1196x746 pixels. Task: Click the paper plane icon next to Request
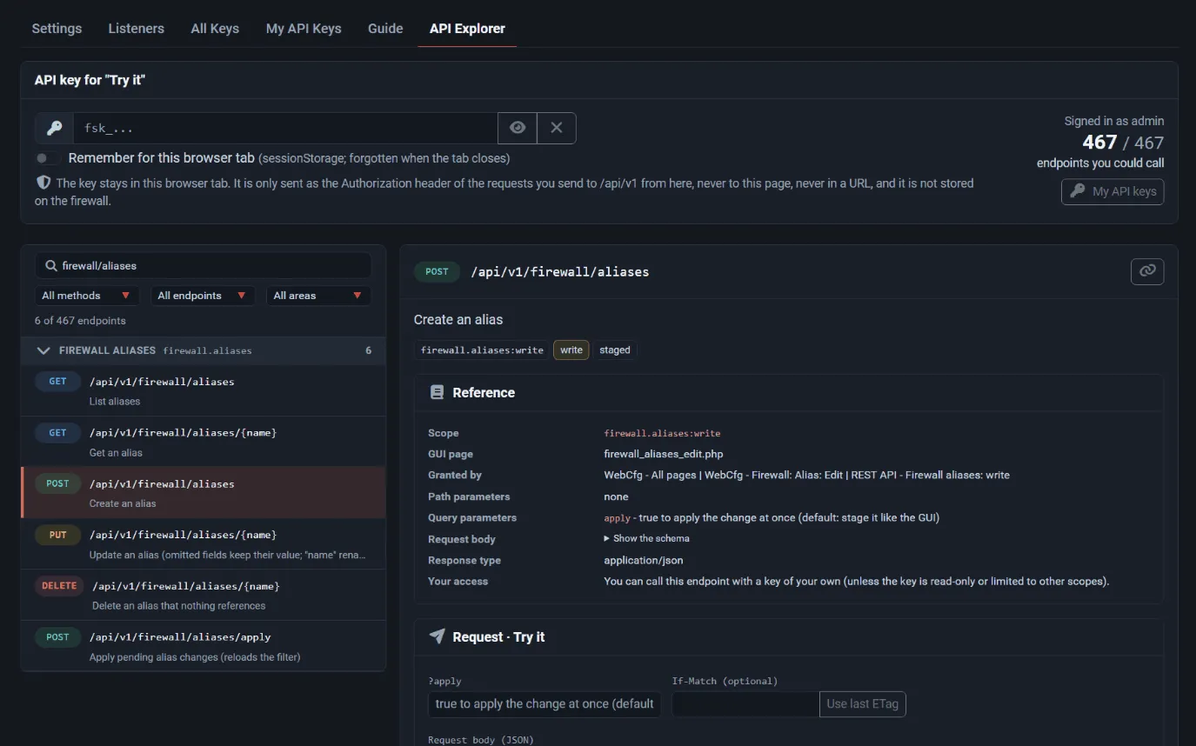pos(438,636)
